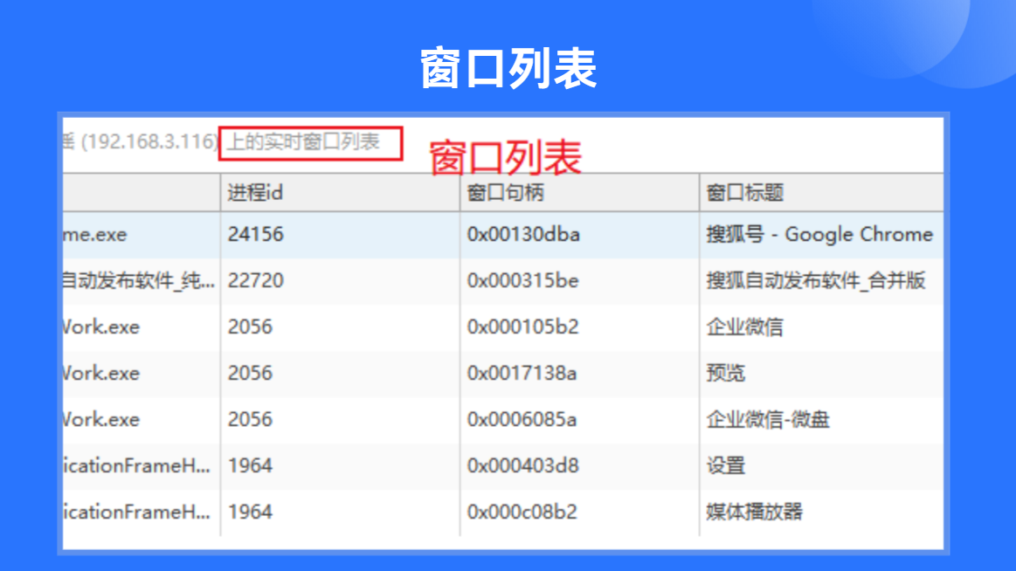The image size is (1016, 571).
Task: Select the 企业微信-微盘 window title row
Action: coord(503,419)
